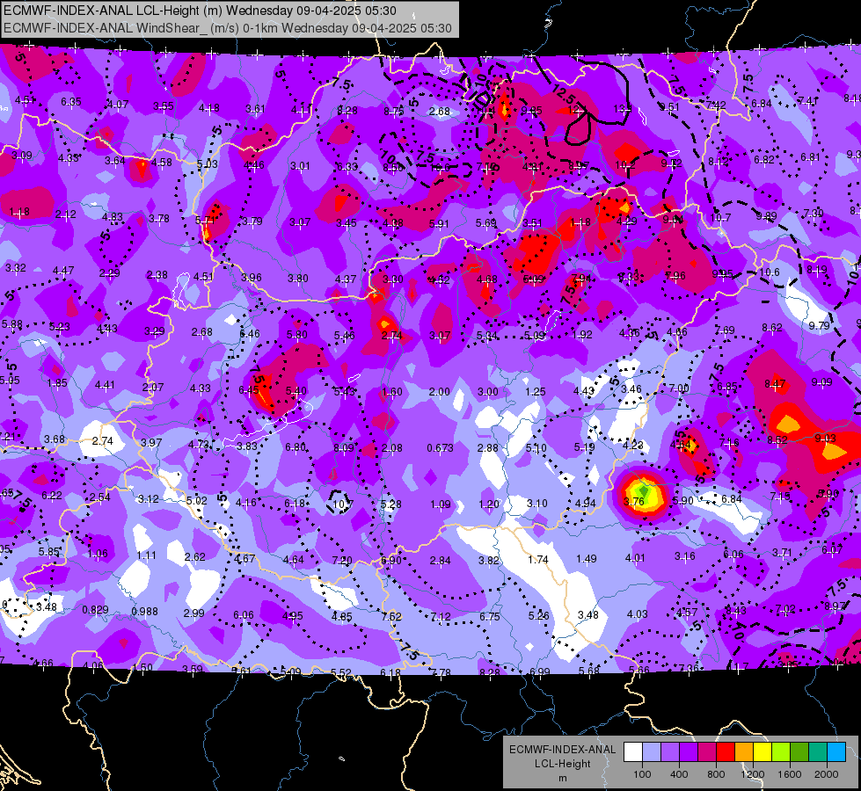Click the wind shear value '3.00'
This screenshot has width=861, height=791.
coord(487,392)
